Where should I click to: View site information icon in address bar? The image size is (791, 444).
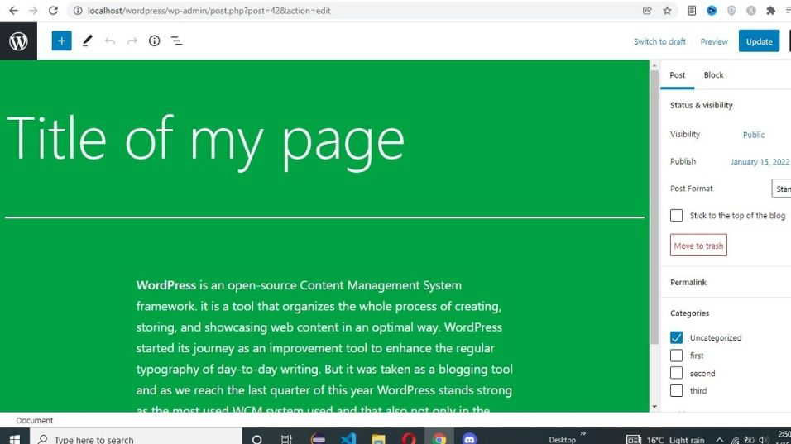pyautogui.click(x=78, y=11)
